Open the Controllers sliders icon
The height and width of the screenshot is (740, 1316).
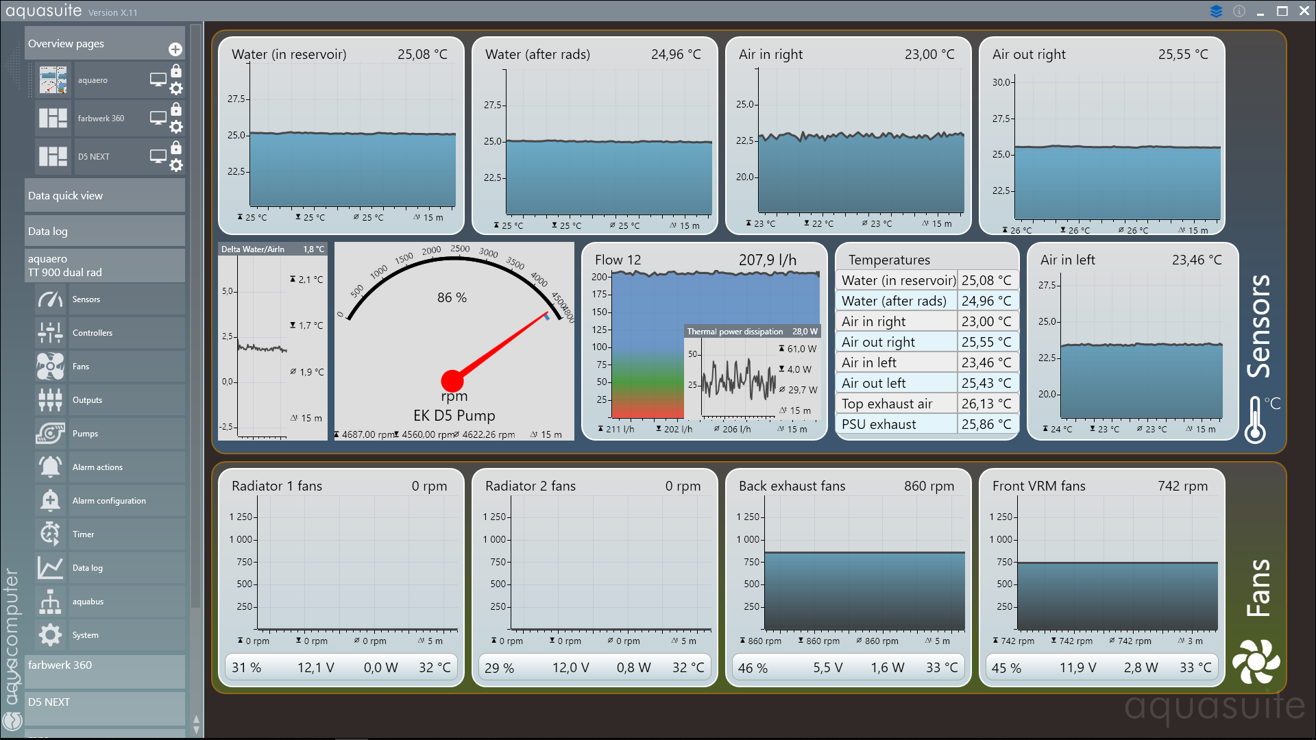click(x=50, y=333)
